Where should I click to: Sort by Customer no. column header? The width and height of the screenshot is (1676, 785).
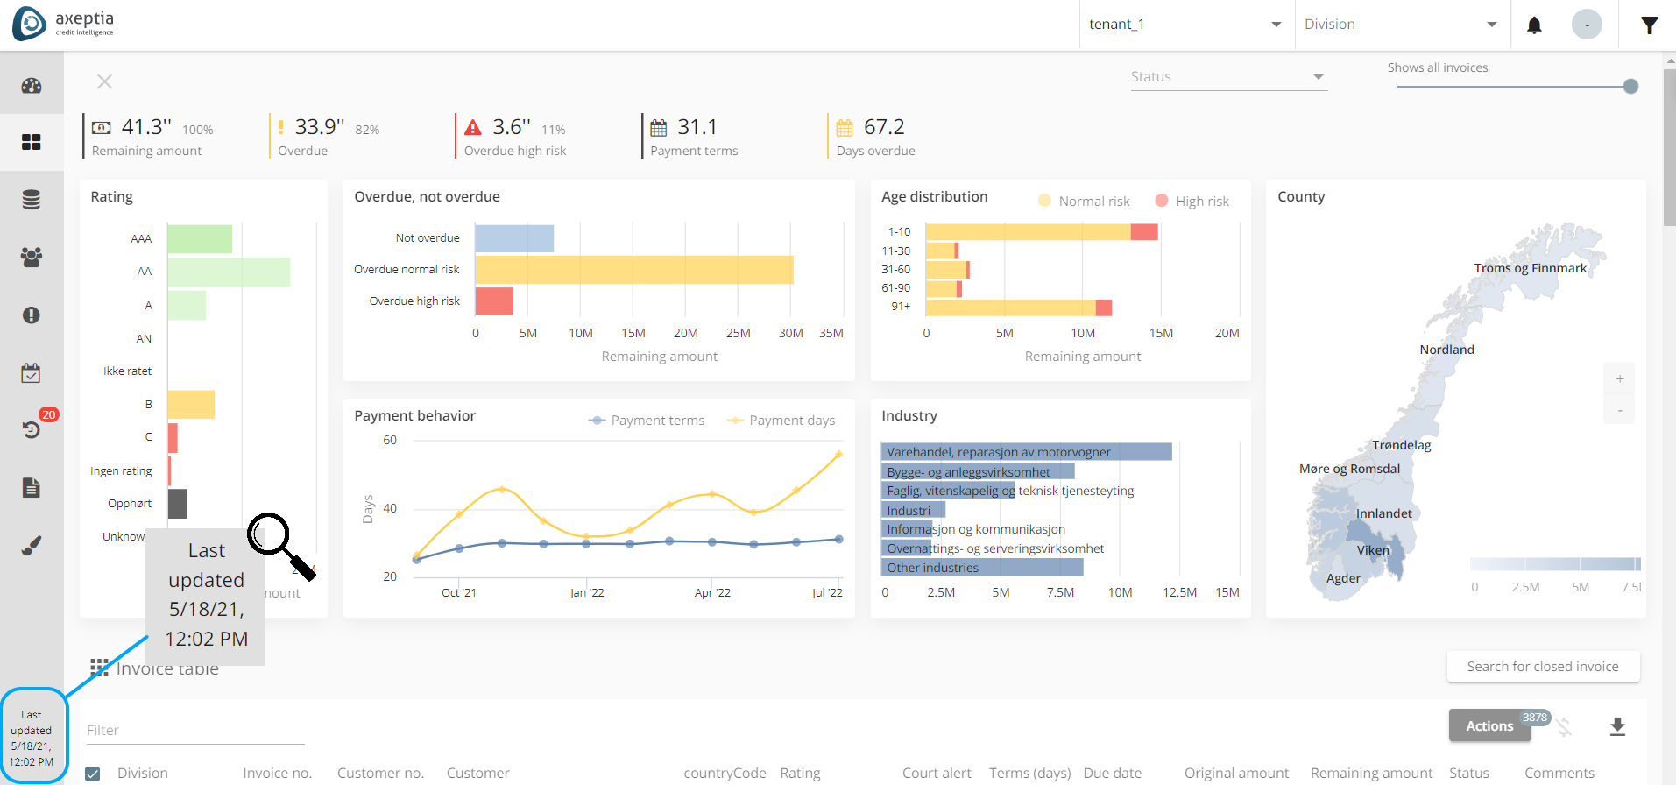point(380,773)
